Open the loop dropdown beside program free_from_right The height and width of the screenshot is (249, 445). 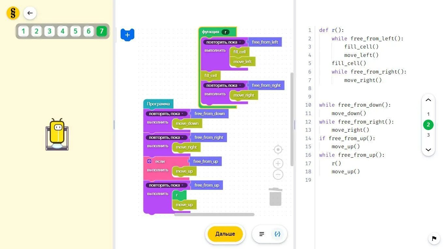(167, 138)
